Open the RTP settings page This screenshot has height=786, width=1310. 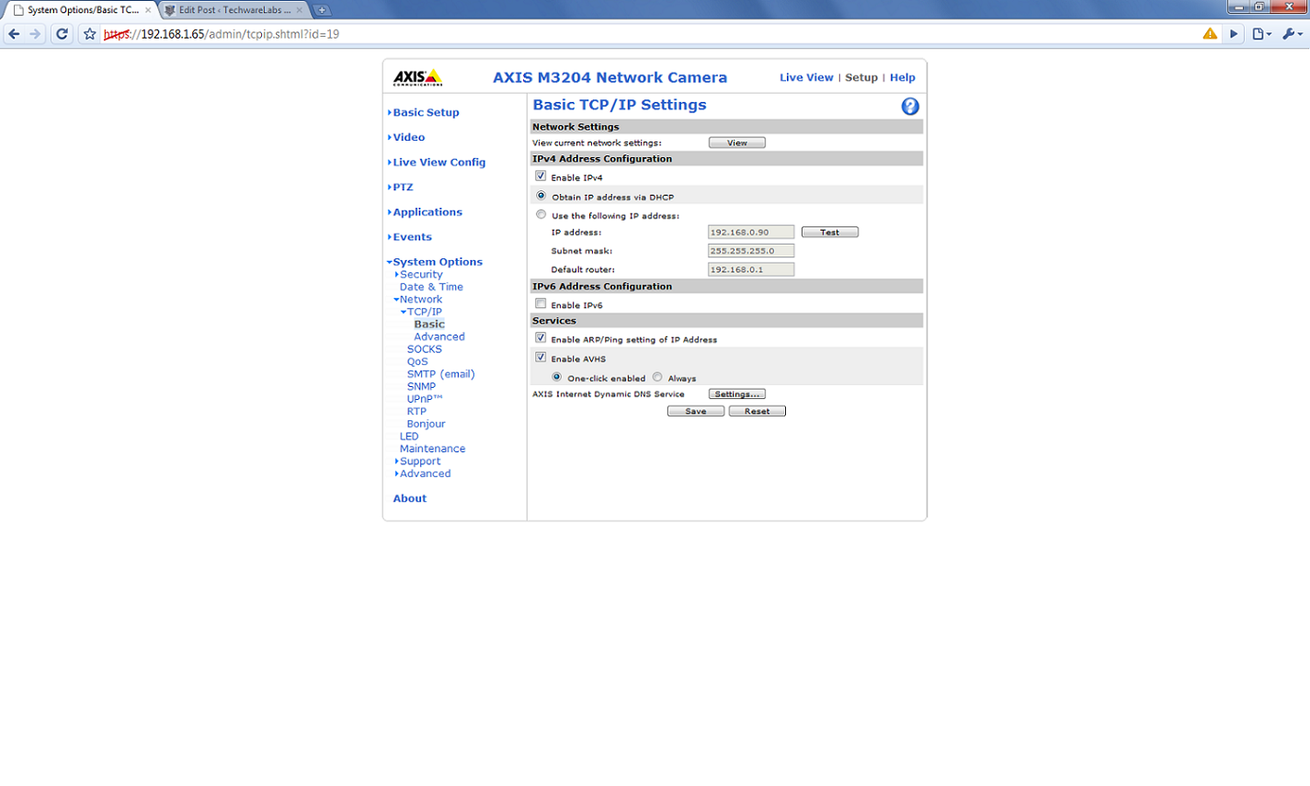(416, 411)
